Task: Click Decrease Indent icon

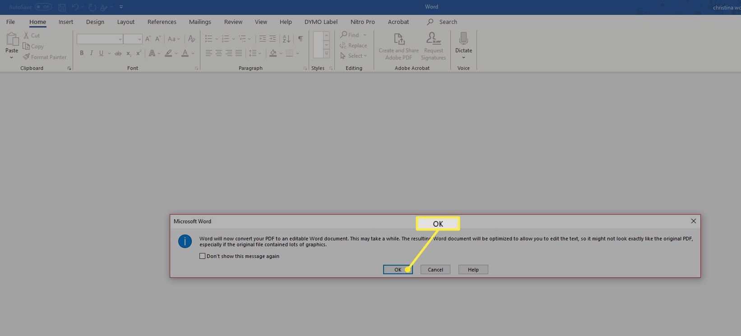Action: pos(262,39)
